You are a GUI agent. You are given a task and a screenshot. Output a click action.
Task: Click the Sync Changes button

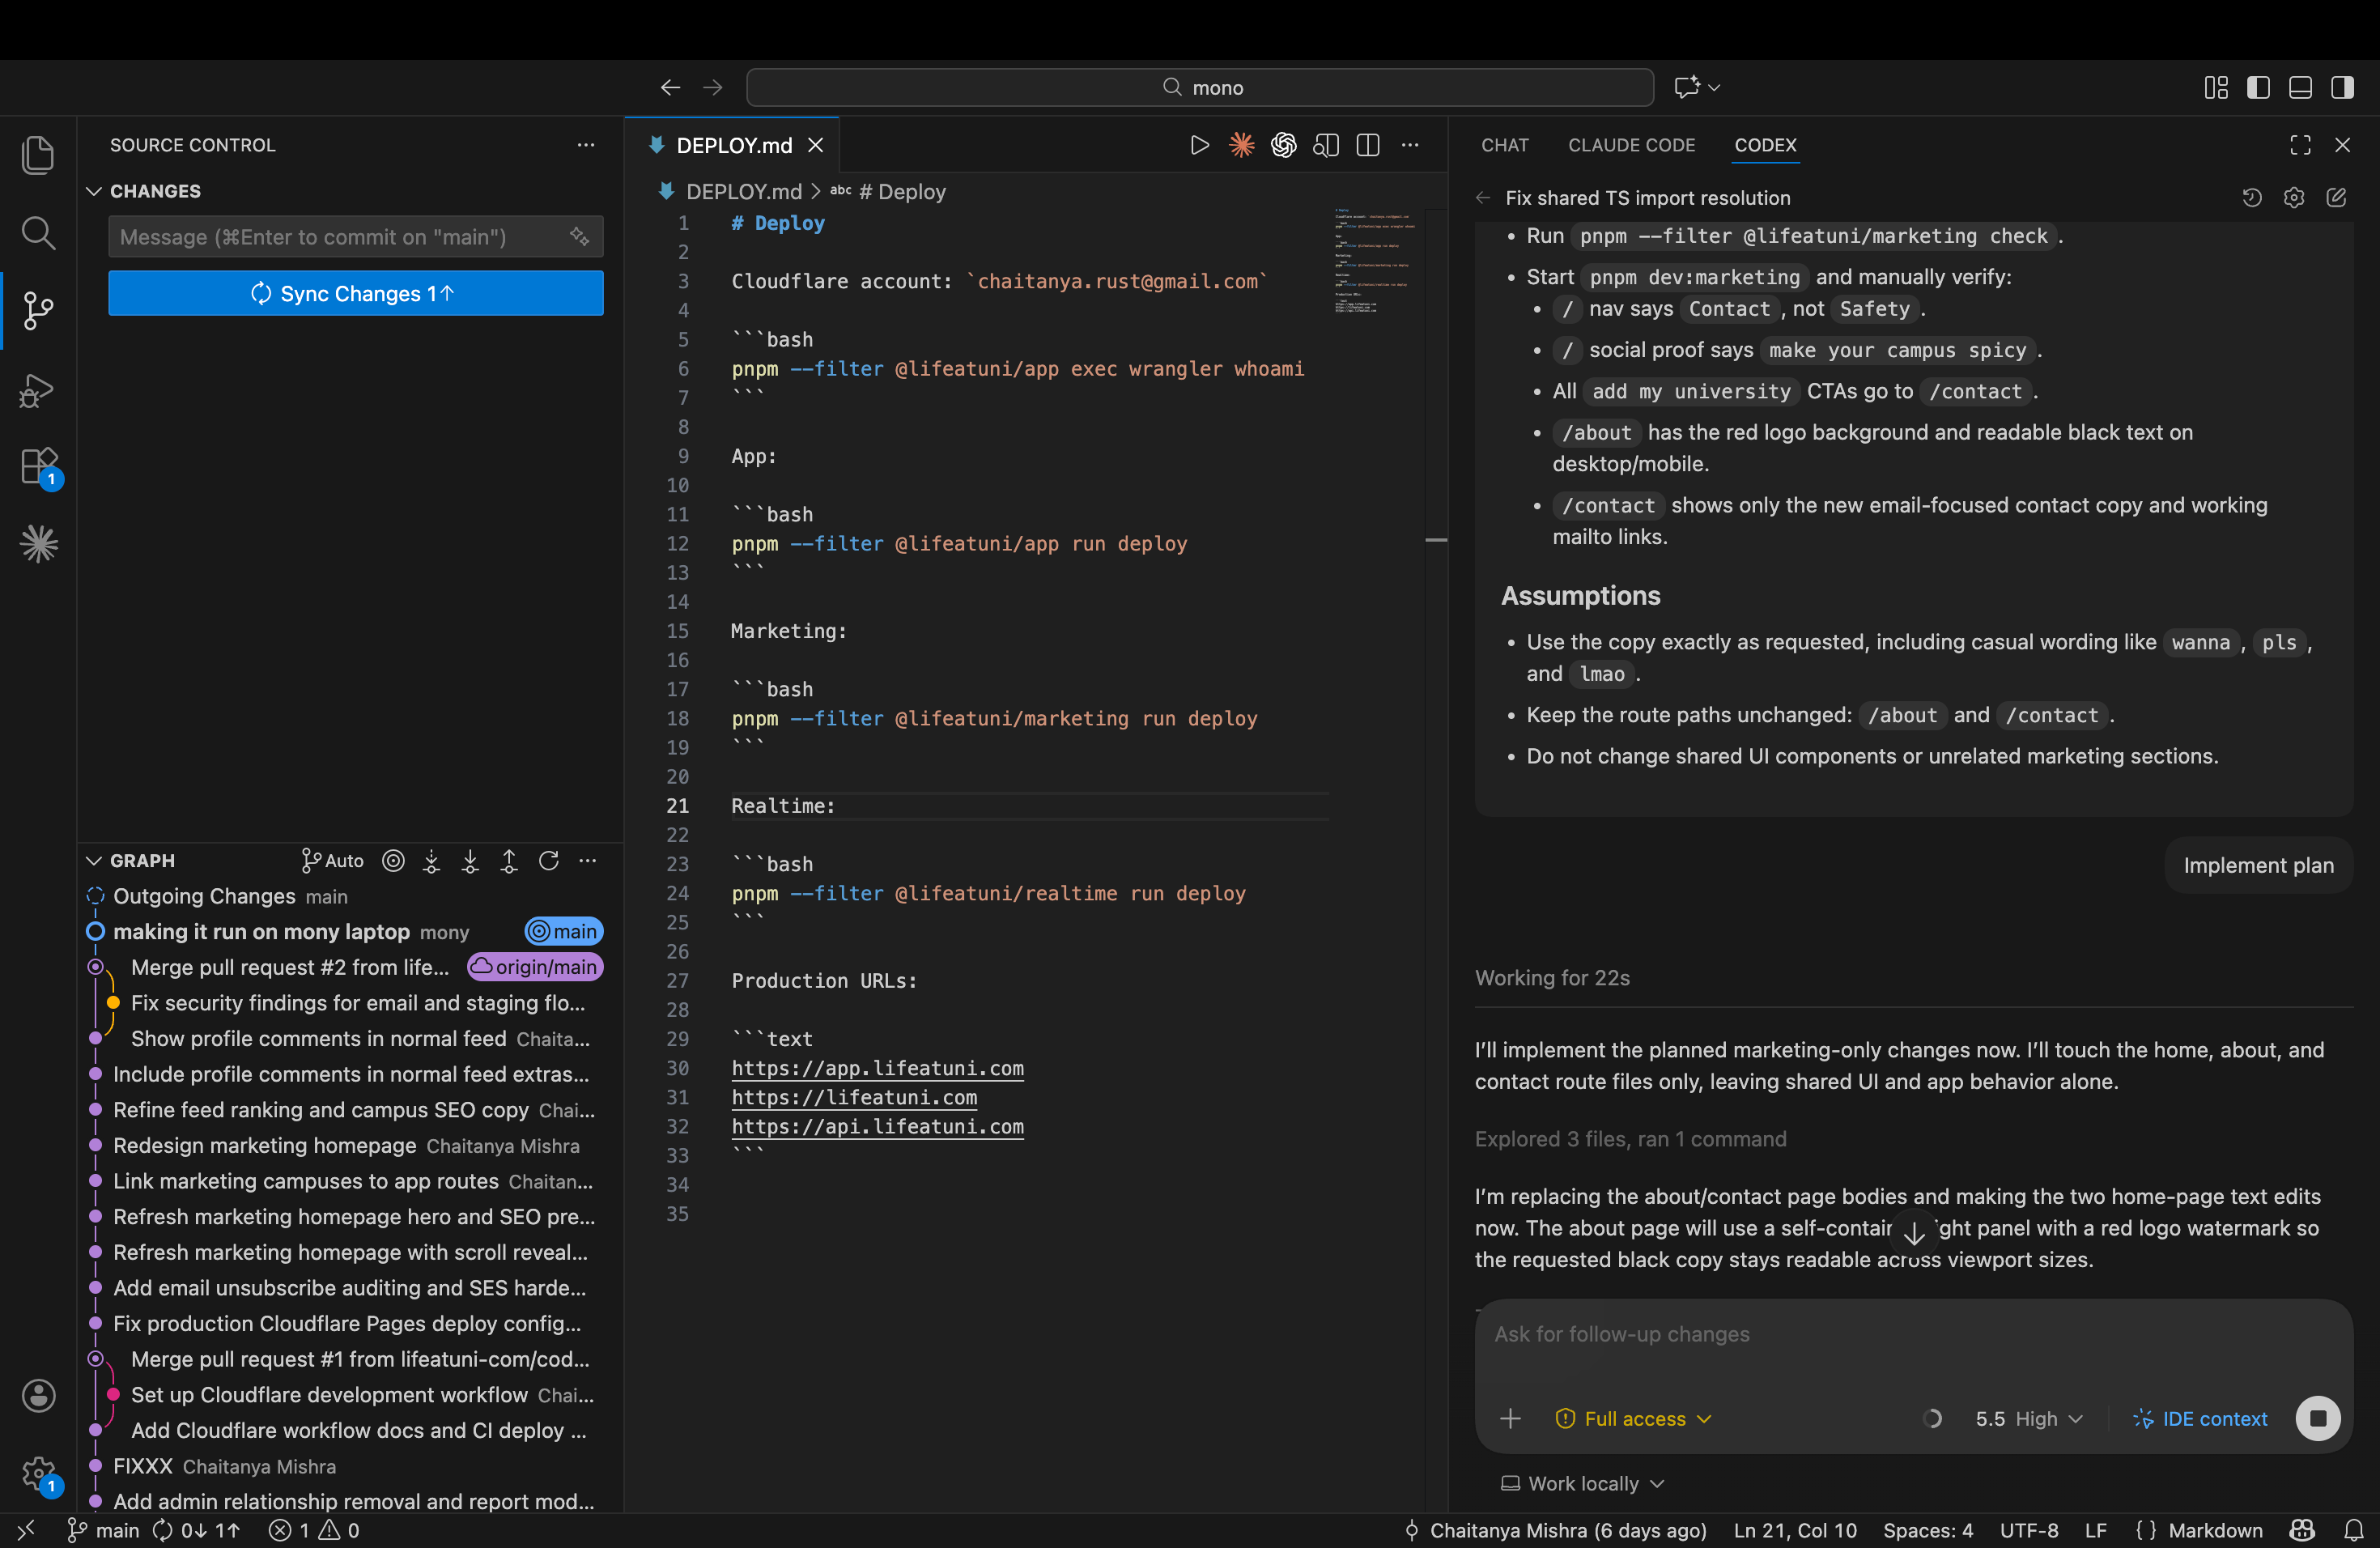[x=355, y=293]
